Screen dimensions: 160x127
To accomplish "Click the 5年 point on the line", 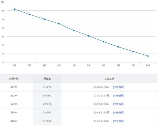I will 74,30.
